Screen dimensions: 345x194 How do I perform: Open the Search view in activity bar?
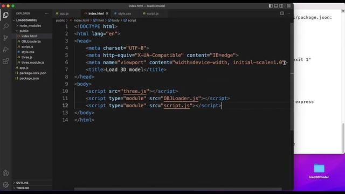pos(6,26)
